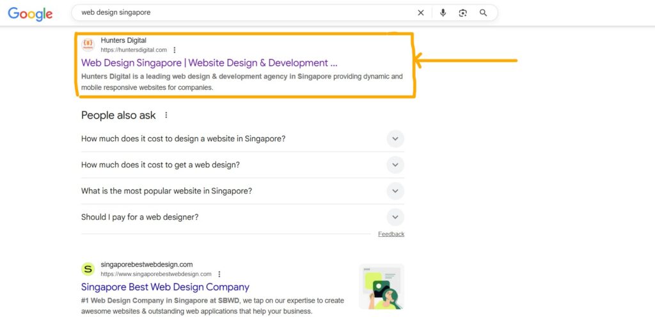Click into the search input field
This screenshot has height=318, width=655.
(243, 13)
